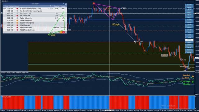The width and height of the screenshot is (199, 112).
Task: Open the news trader panel dropdown arrow
Action: click(x=63, y=4)
